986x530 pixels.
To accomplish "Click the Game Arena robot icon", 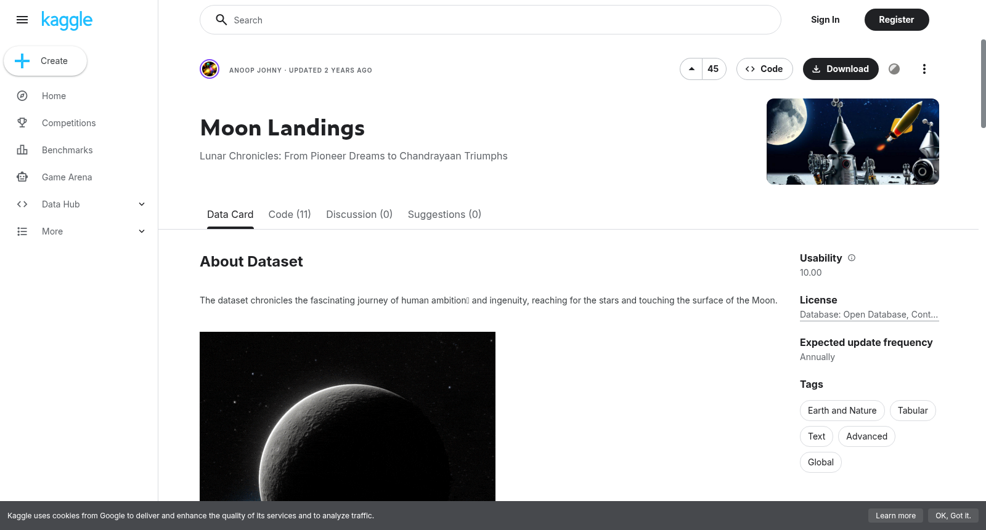I will pyautogui.click(x=22, y=177).
